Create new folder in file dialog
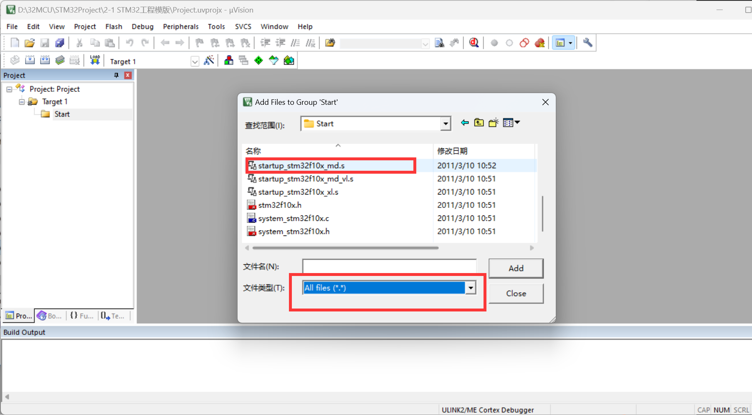Viewport: 752px width, 415px height. point(494,123)
